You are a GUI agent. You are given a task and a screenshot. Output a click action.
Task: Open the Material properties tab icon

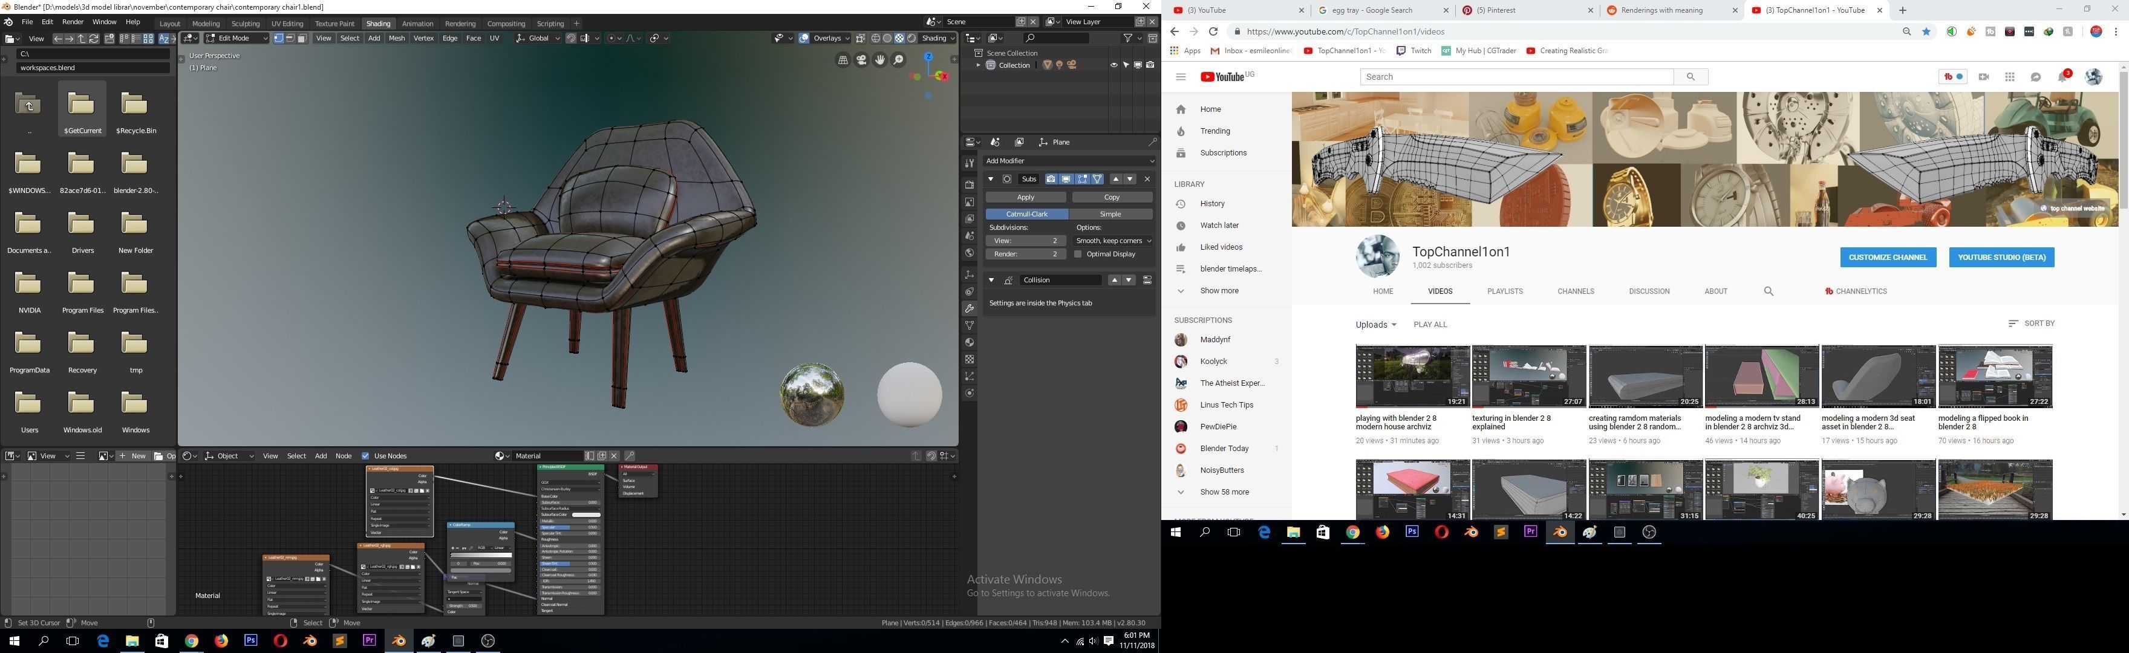[970, 342]
